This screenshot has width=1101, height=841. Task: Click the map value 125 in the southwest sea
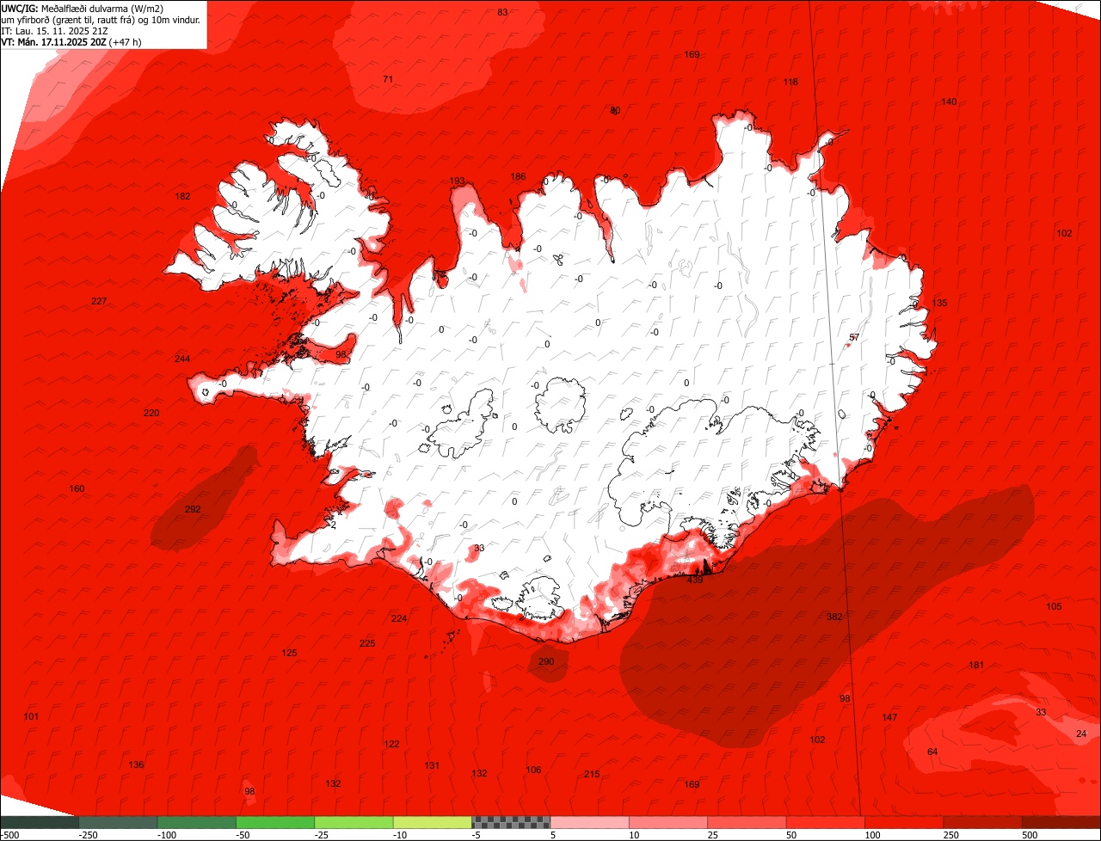point(289,654)
